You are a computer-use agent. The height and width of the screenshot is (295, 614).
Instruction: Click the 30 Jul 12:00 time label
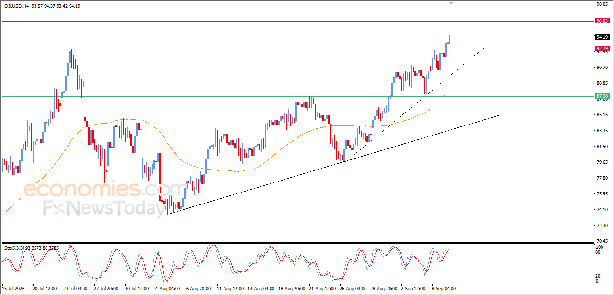(137, 289)
